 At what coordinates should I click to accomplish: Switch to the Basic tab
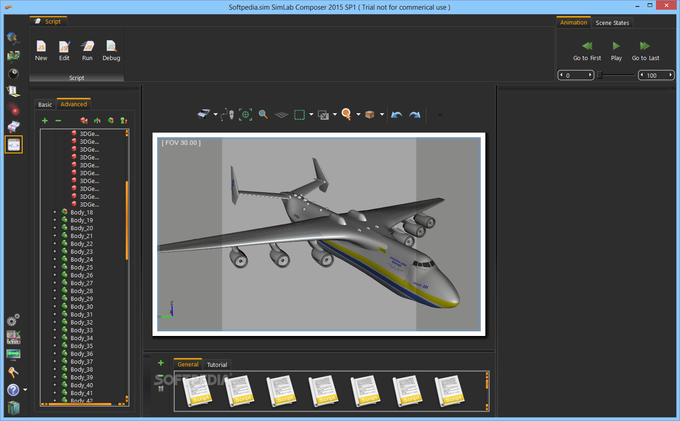tap(45, 104)
